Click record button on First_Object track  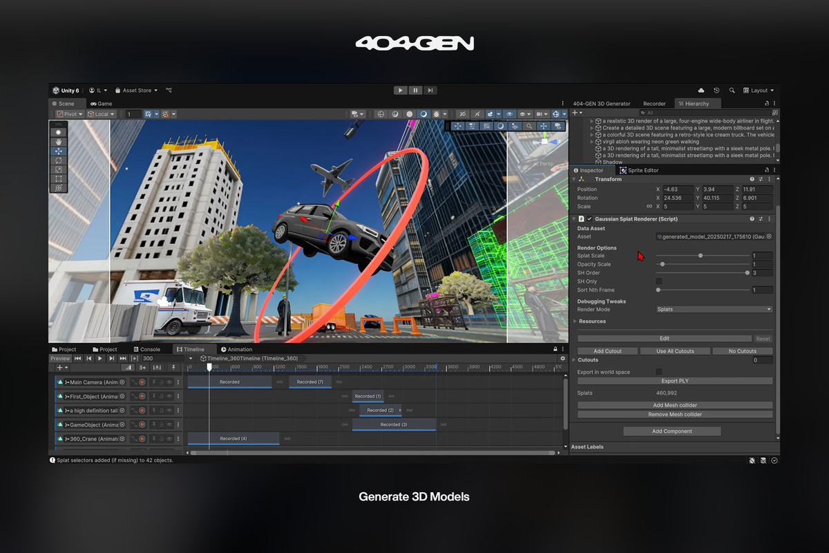[x=142, y=396]
